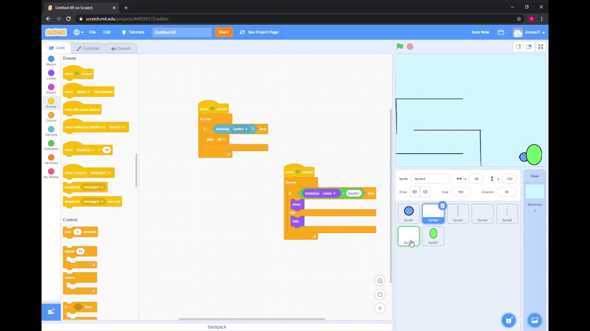Select Sprite7 green oval thumbnail

point(433,236)
